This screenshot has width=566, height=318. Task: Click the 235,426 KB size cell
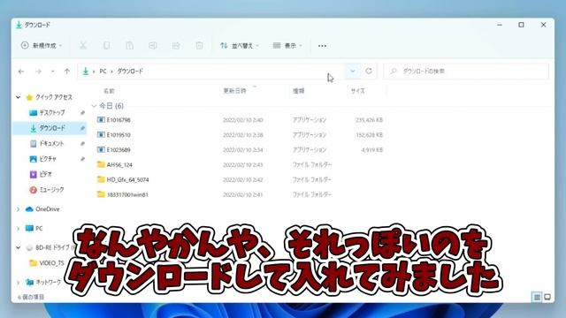click(369, 120)
